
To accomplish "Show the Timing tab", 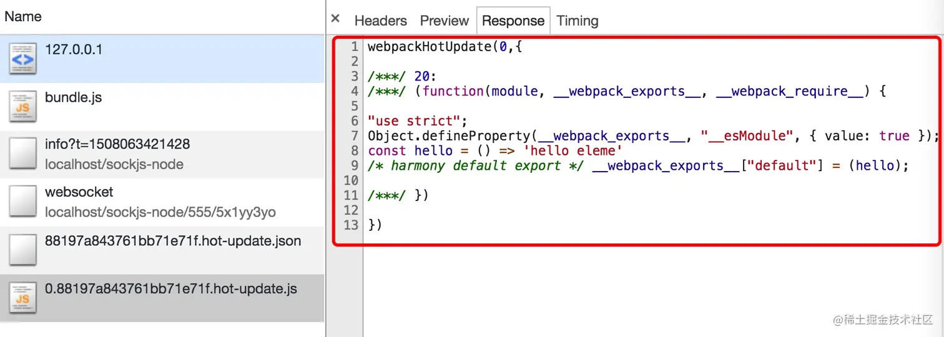I will point(578,21).
